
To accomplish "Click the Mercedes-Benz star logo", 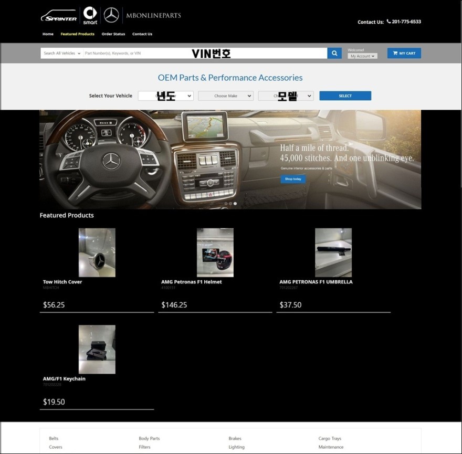I will tap(111, 15).
